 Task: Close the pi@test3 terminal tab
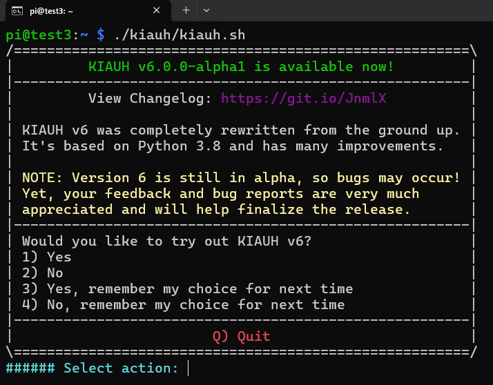coord(157,10)
